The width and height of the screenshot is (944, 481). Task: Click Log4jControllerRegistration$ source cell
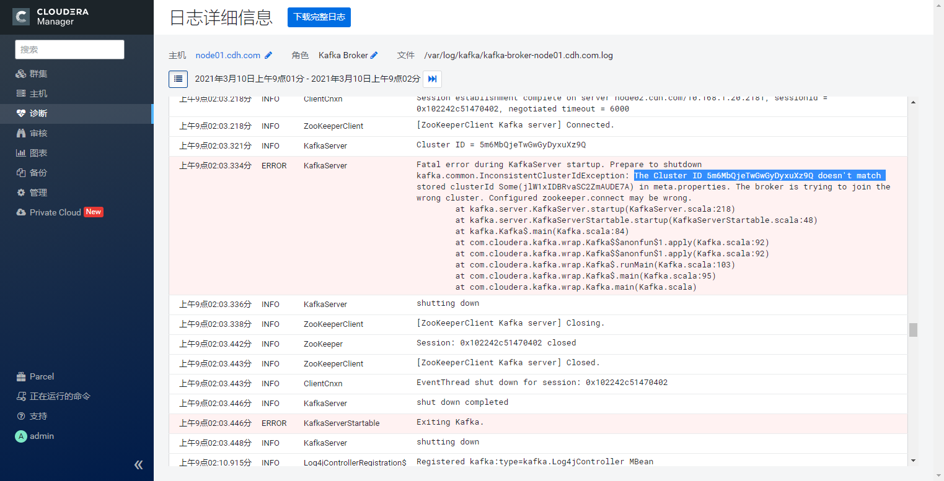355,463
